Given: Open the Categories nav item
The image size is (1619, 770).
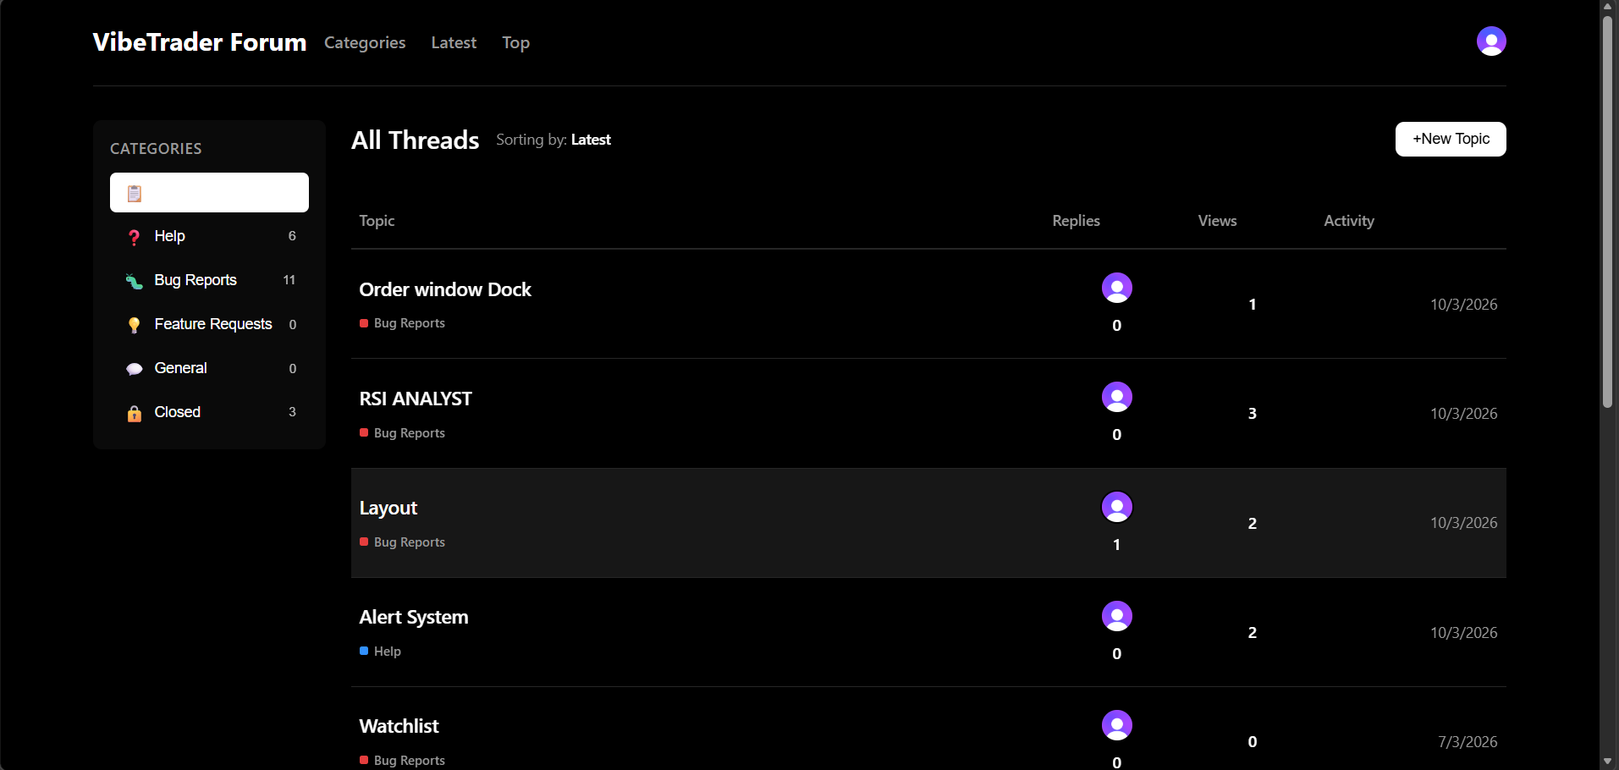Looking at the screenshot, I should [365, 43].
